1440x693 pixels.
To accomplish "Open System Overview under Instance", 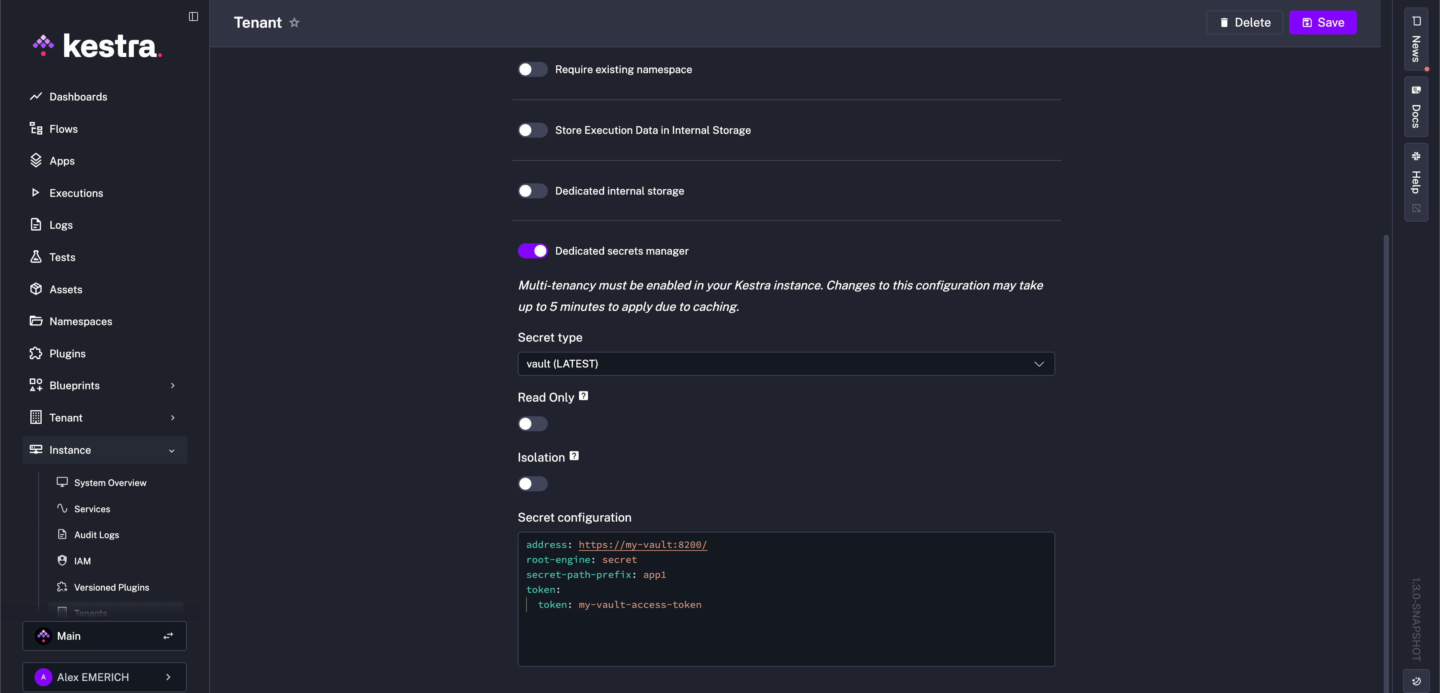I will click(110, 482).
